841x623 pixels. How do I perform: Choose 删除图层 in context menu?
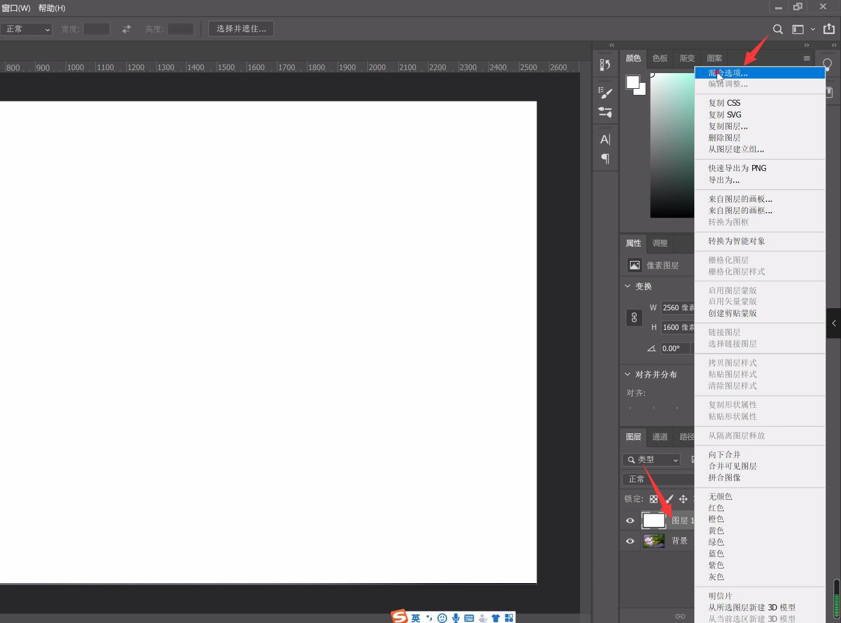[760, 138]
